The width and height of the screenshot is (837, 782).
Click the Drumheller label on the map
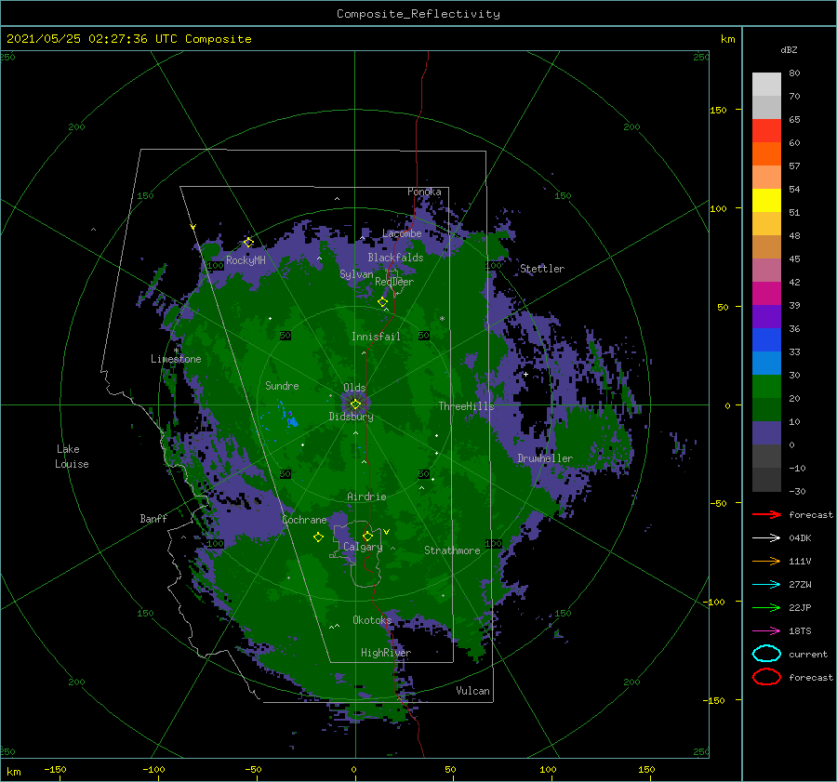click(545, 458)
